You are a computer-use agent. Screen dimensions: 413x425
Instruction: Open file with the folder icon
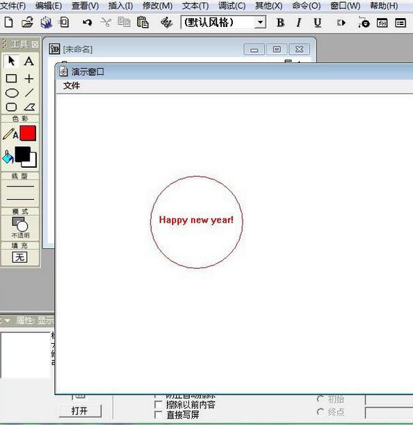27,22
